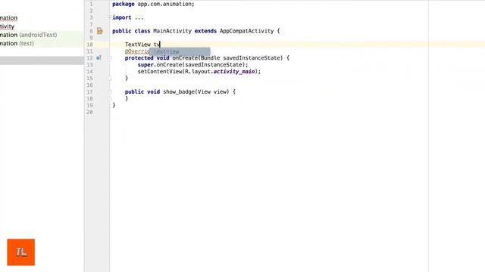Viewport: 485px width, 272px height.
Task: Click the 'import' keyword
Action: coord(122,17)
